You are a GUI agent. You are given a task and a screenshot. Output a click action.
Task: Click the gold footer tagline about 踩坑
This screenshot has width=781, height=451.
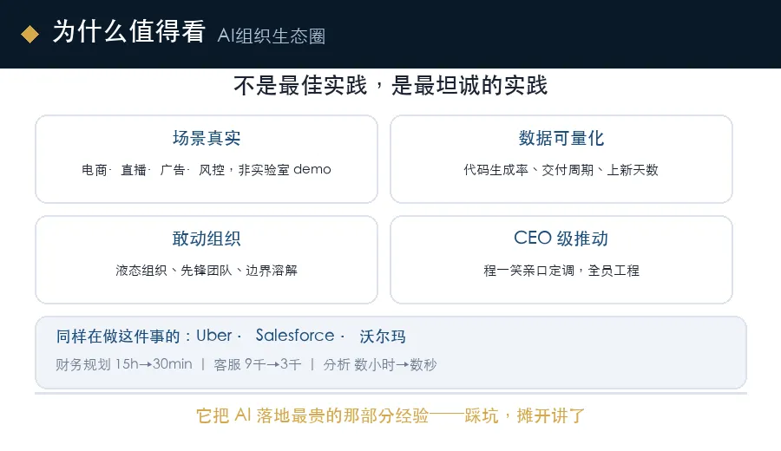tap(390, 415)
